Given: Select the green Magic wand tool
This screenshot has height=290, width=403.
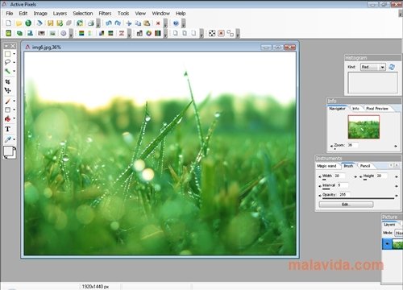Looking at the screenshot, I should pyautogui.click(x=7, y=71).
